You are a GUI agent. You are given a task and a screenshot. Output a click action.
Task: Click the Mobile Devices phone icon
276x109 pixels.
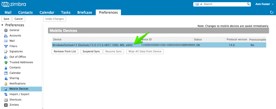tap(6, 89)
